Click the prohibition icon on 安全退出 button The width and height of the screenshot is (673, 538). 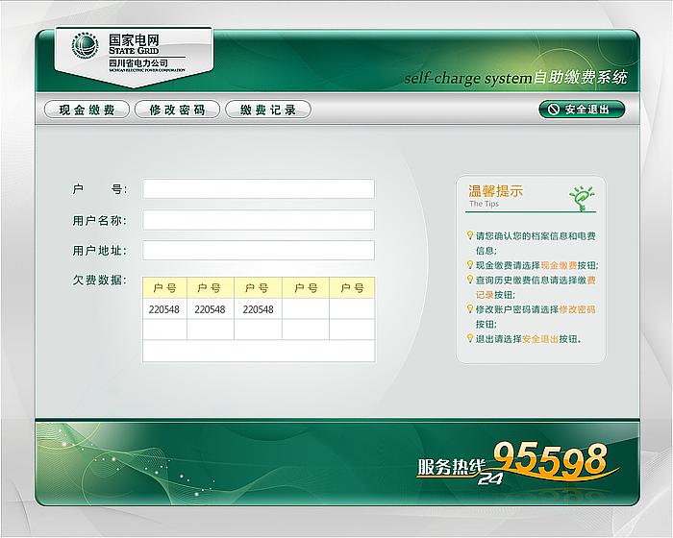554,110
